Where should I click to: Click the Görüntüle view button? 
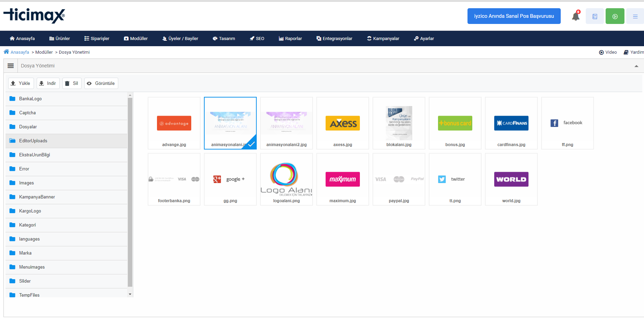tap(101, 83)
